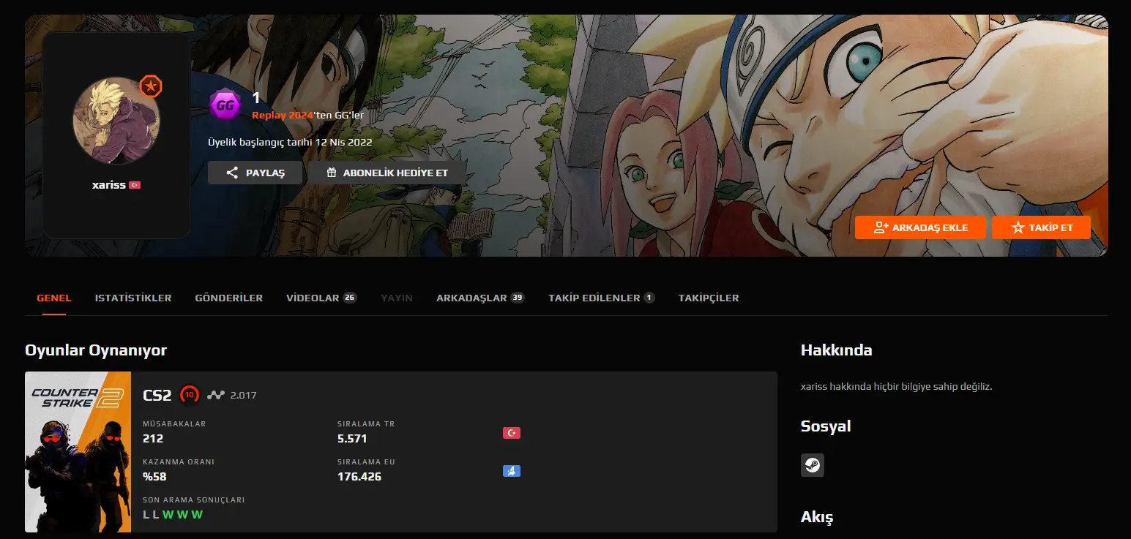Open the İstatistikler tab
The image size is (1131, 539).
(x=133, y=298)
